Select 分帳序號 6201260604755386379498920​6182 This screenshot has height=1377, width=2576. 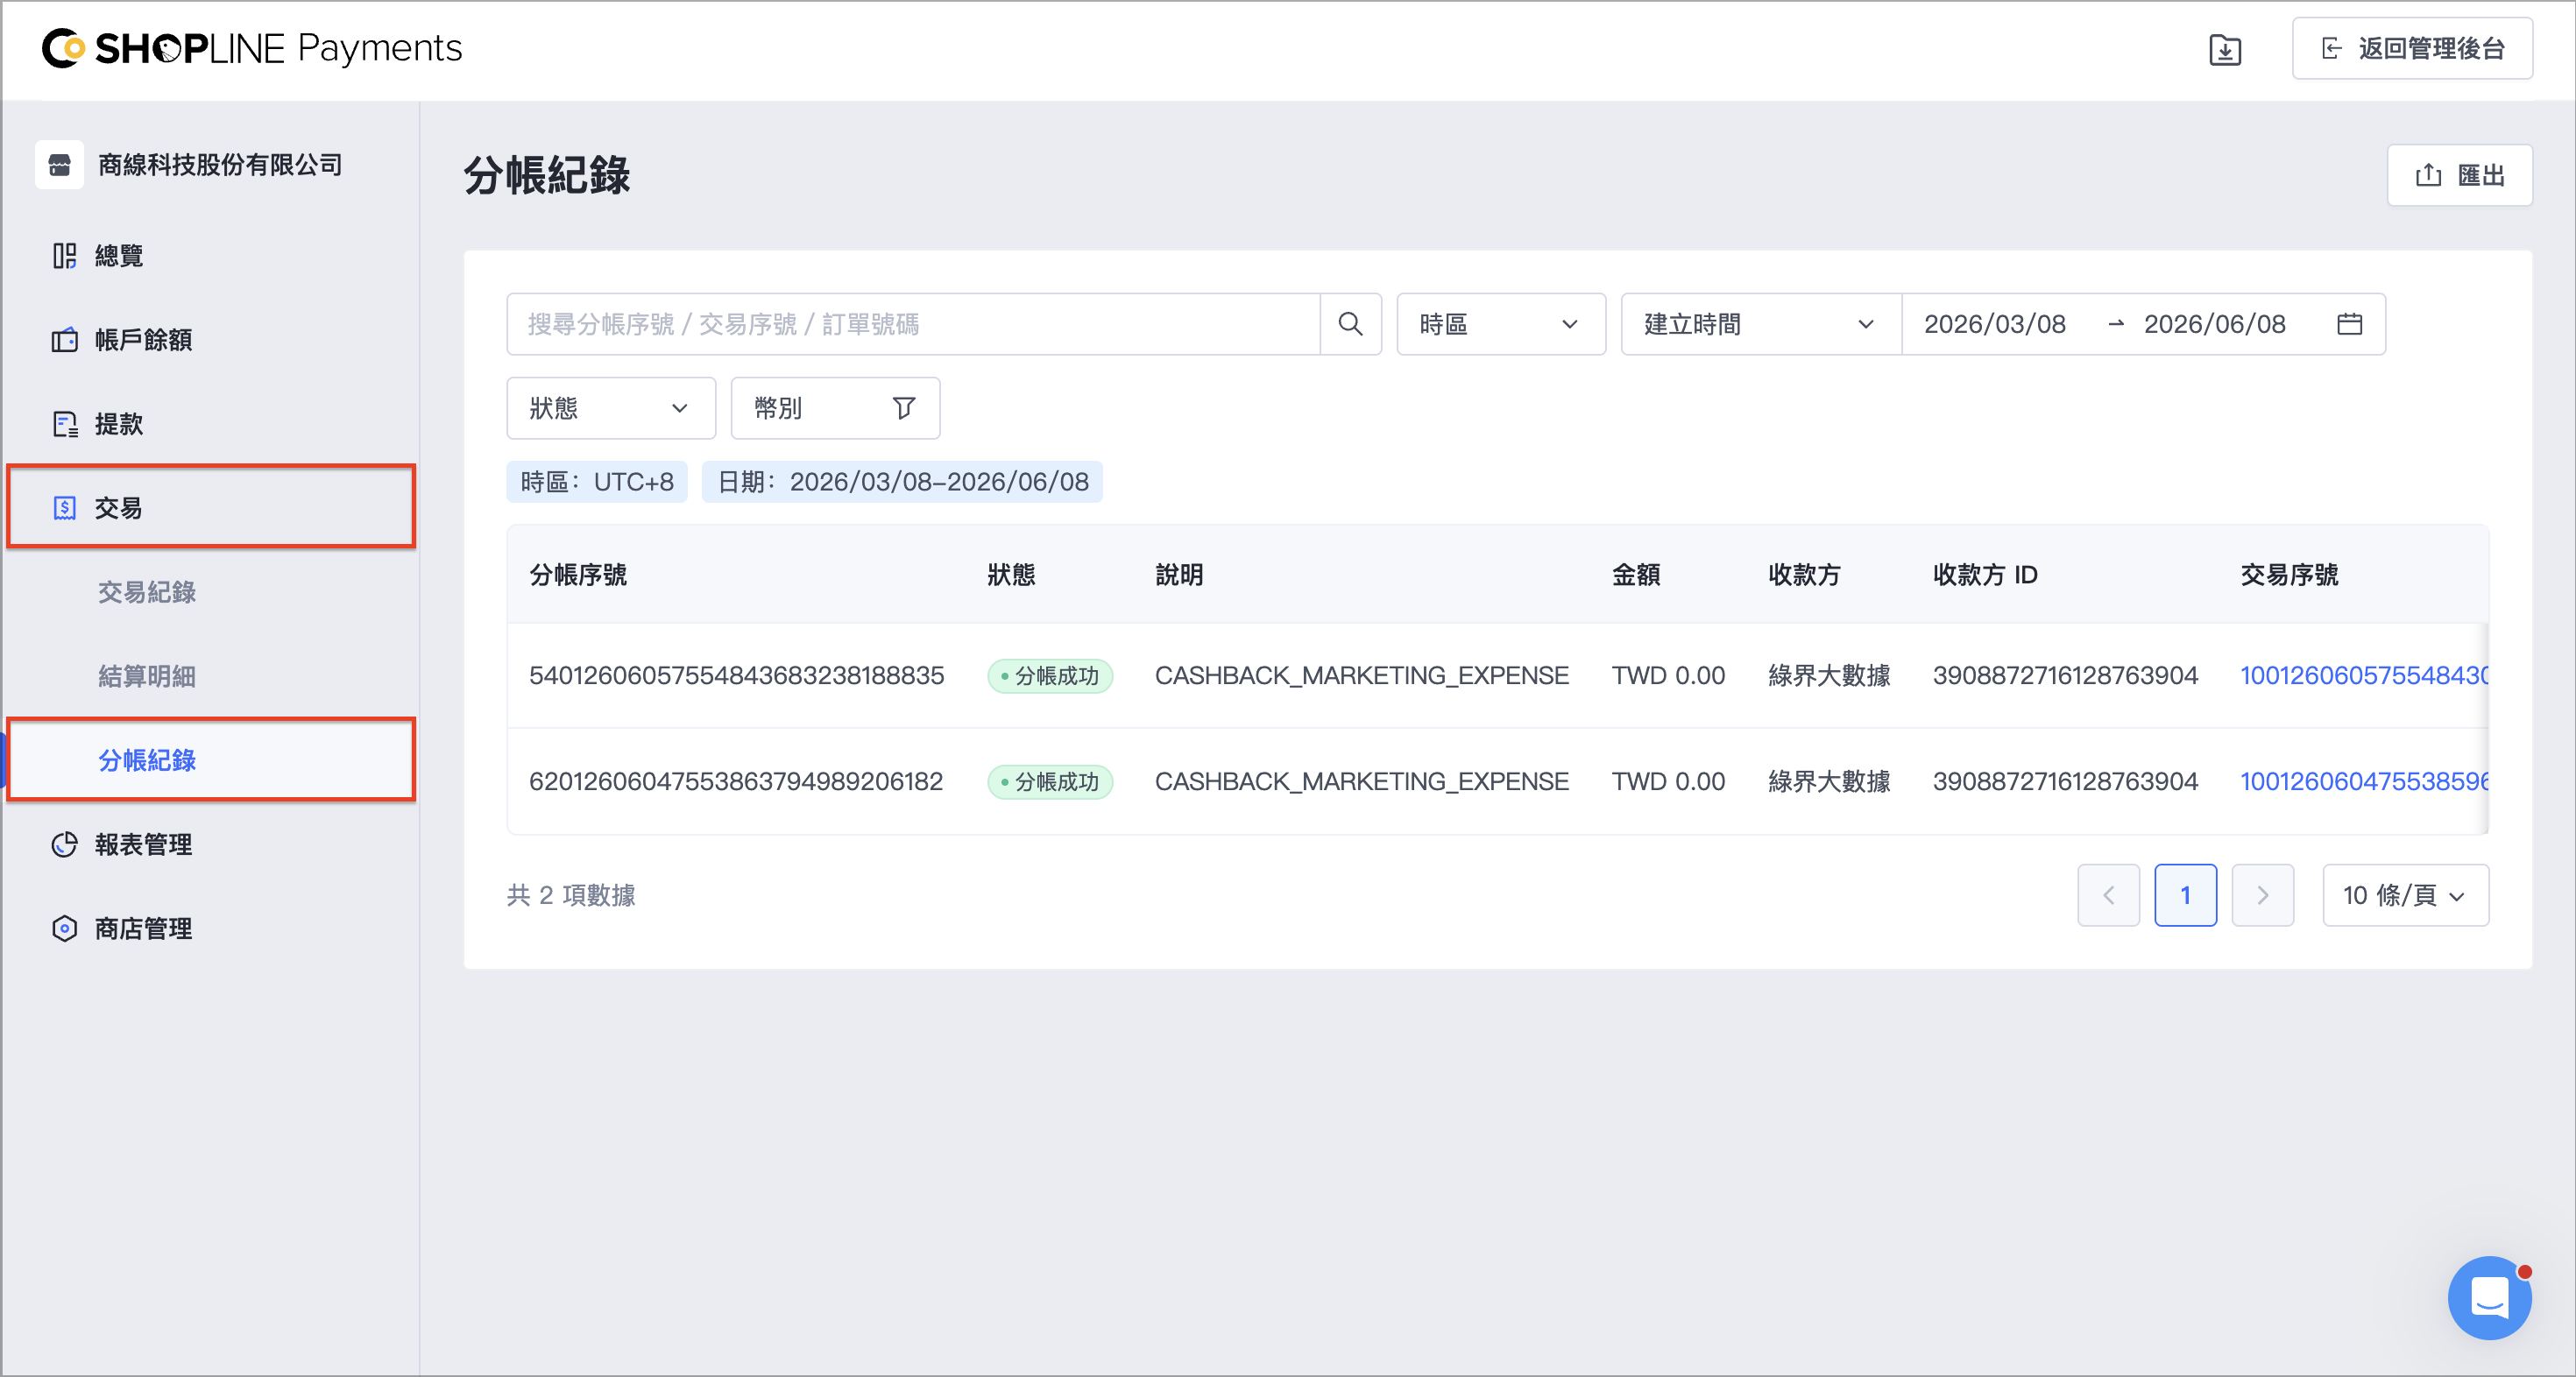pyautogui.click(x=736, y=782)
